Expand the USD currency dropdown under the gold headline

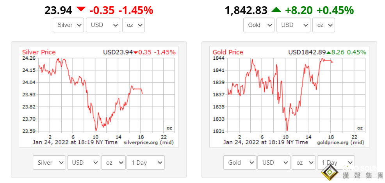point(293,25)
